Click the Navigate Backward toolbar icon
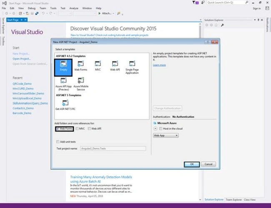This screenshot has width=271, height=208. (7, 13)
